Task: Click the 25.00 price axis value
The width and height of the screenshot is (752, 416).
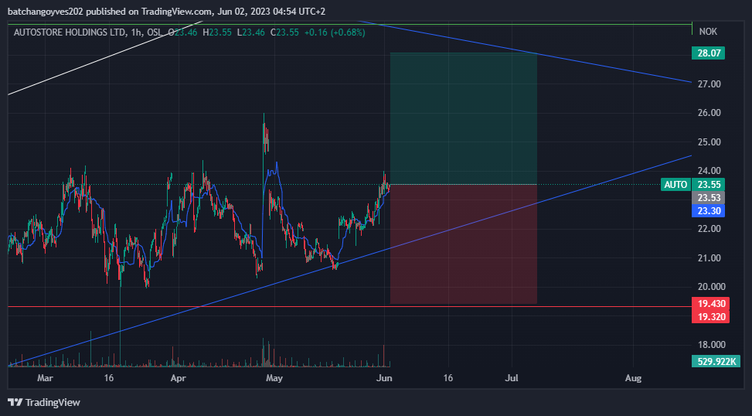Action: (709, 142)
